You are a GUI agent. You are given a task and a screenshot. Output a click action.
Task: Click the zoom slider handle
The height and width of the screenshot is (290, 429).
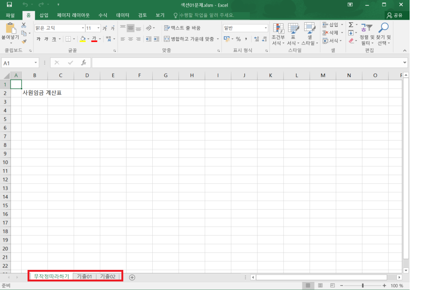363,286
